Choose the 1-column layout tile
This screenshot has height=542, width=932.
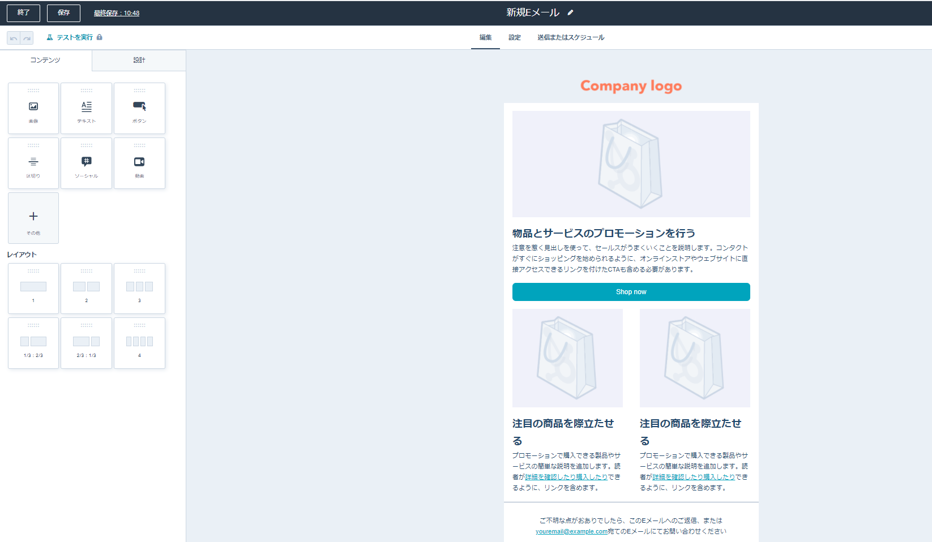point(33,289)
